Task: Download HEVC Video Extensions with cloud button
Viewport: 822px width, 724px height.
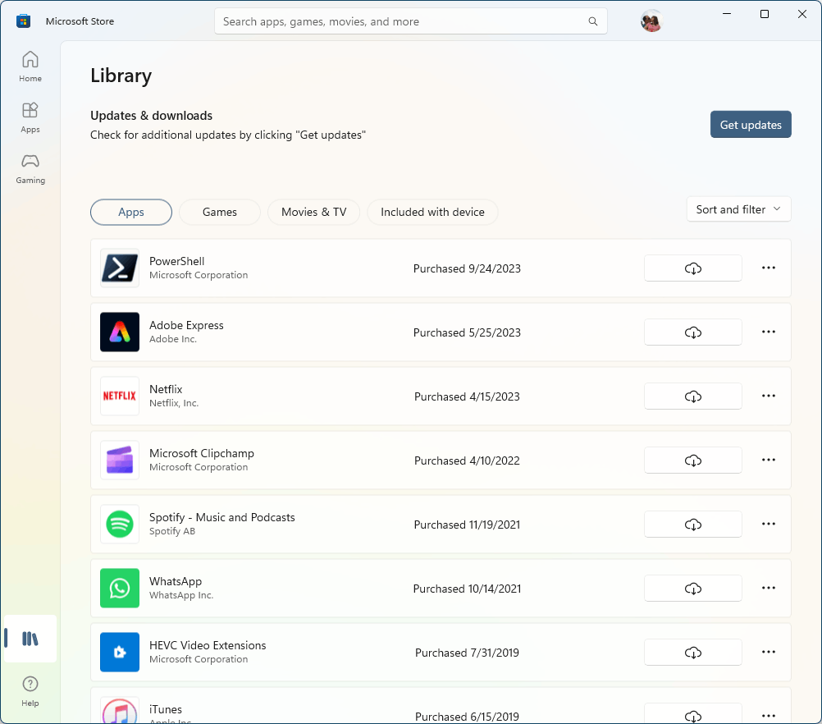Action: point(692,652)
